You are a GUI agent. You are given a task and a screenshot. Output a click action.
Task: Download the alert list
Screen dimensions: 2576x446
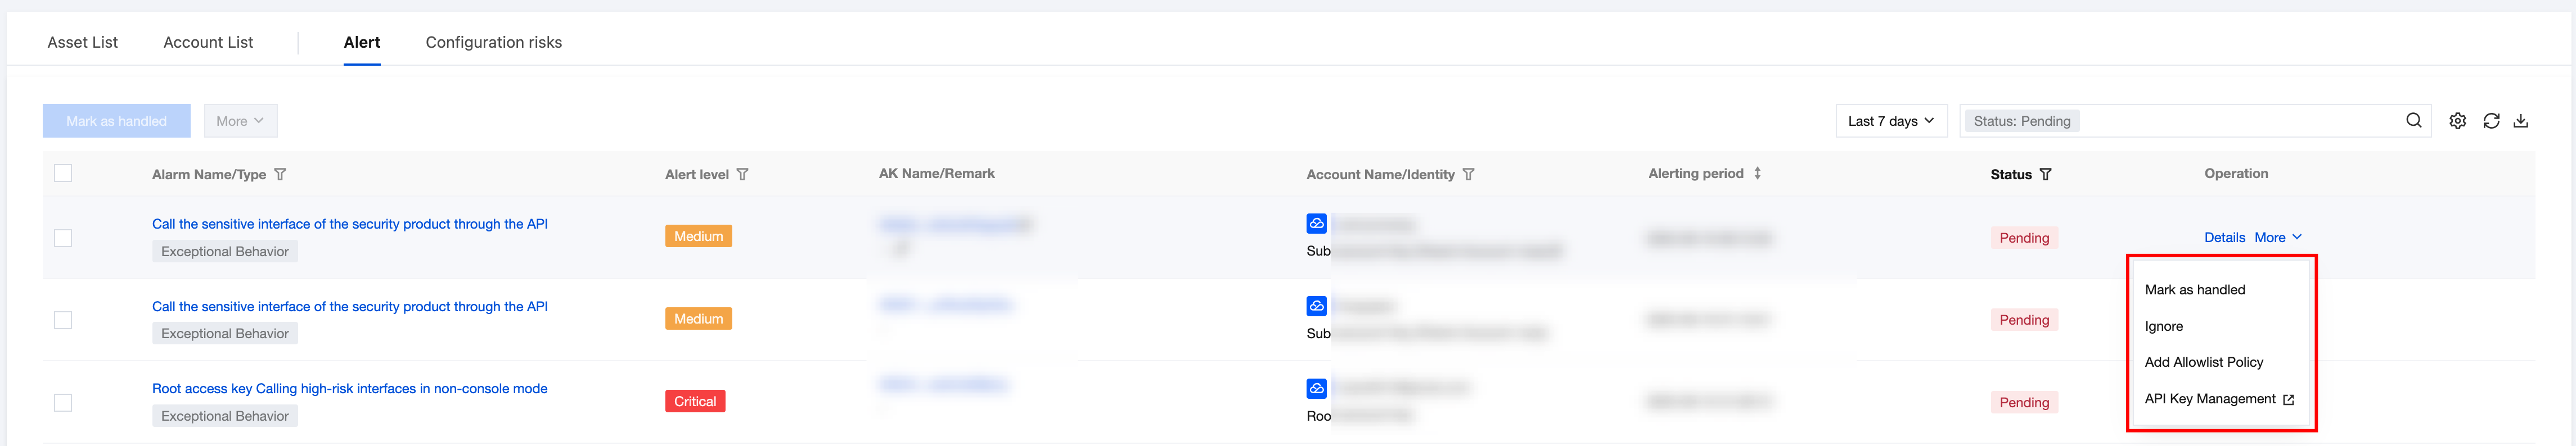pos(2521,121)
